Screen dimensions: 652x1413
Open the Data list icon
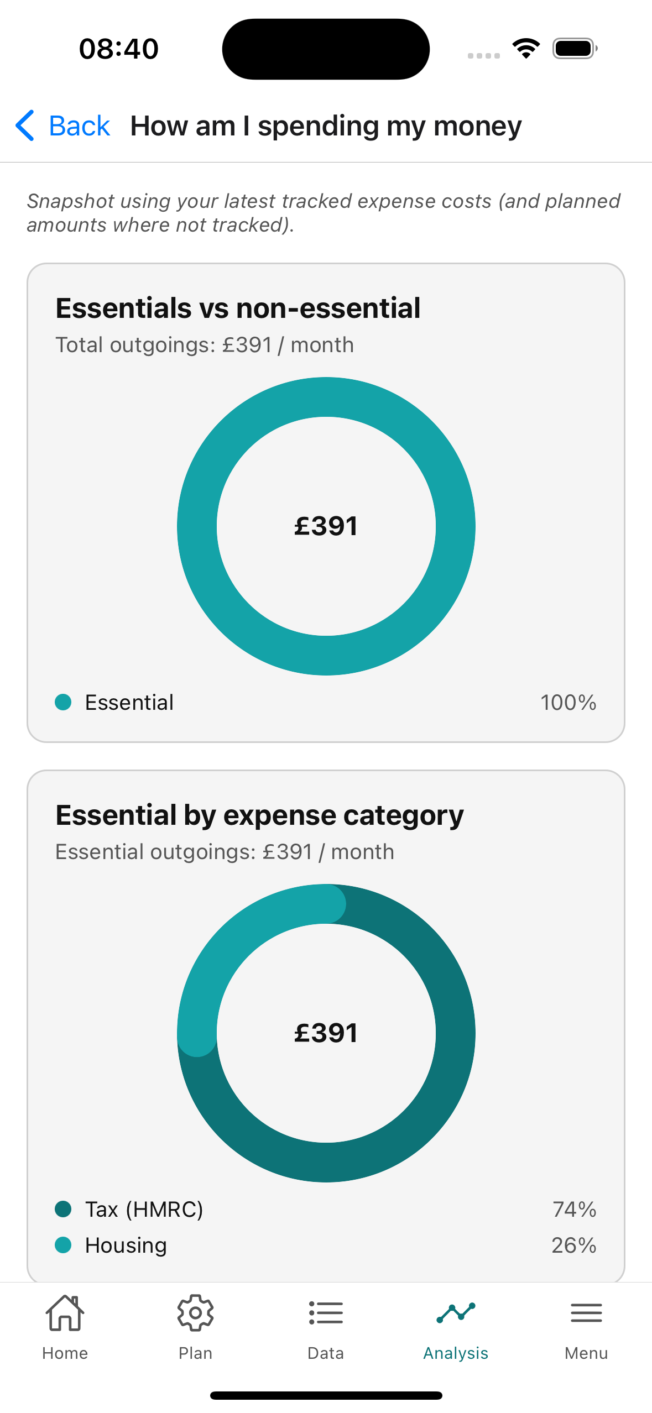click(326, 1313)
